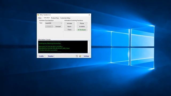Click the Uninstall button
This screenshot has height=96, width=171.
pos(58,26)
